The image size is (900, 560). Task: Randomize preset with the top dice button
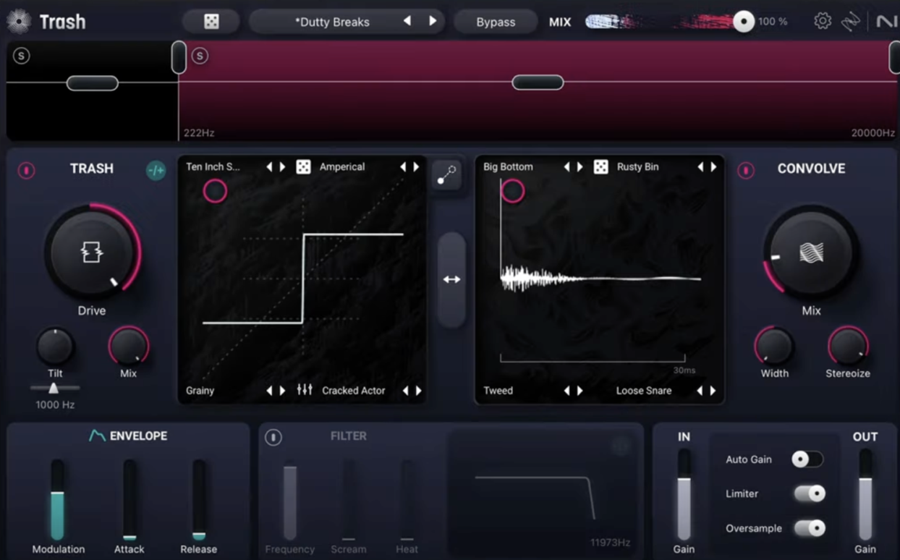point(211,22)
